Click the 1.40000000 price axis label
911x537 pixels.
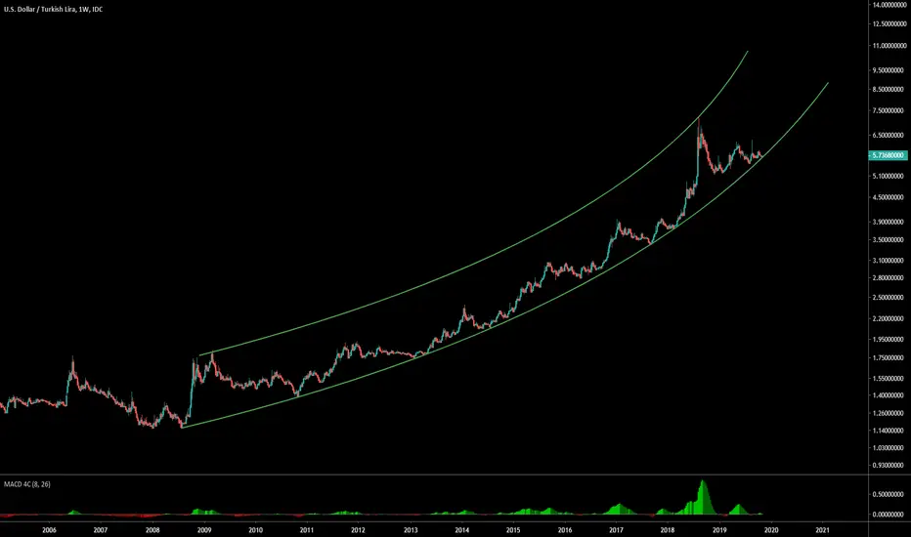tap(889, 395)
